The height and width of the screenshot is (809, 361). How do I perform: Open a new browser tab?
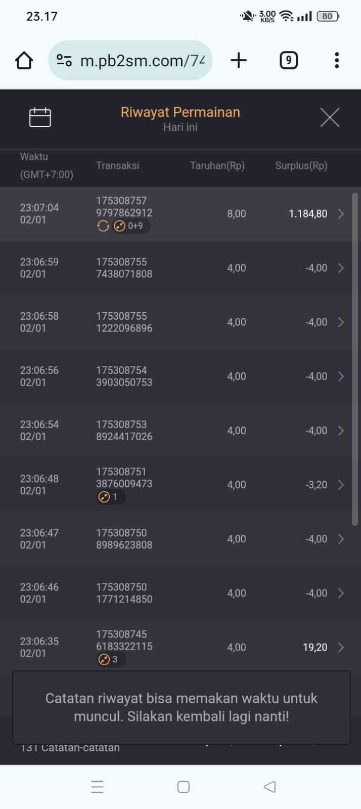[239, 61]
